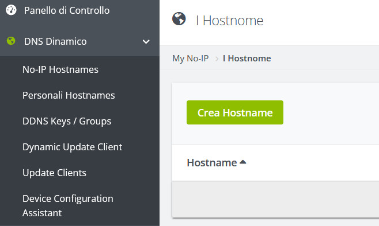Open Device Configuration Assistant
Viewport: 379px width, 226px height.
[68, 205]
